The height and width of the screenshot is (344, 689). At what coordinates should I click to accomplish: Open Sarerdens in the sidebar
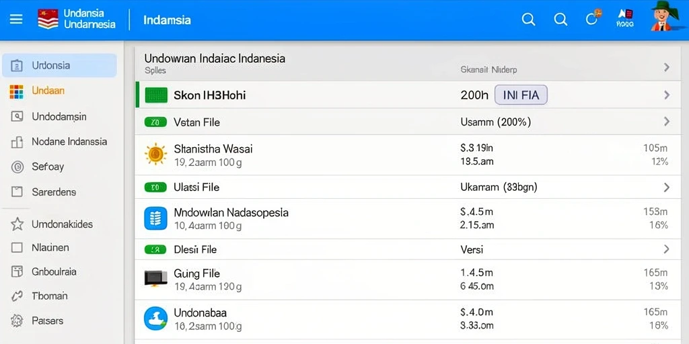pos(54,191)
